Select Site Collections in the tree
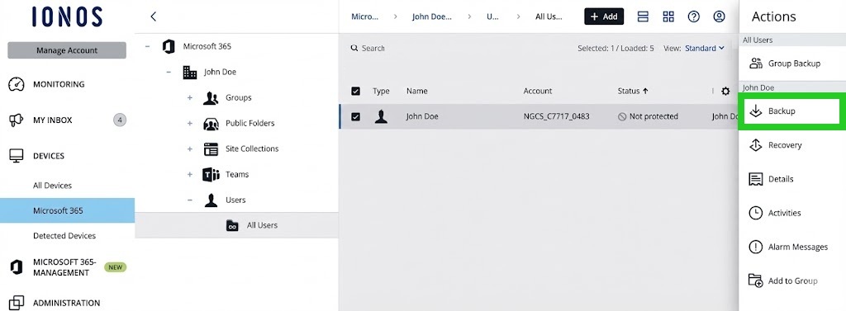The height and width of the screenshot is (311, 846). tap(252, 148)
